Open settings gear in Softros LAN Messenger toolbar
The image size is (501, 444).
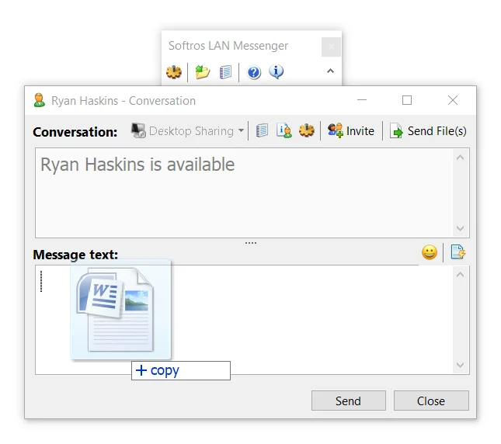[x=174, y=72]
